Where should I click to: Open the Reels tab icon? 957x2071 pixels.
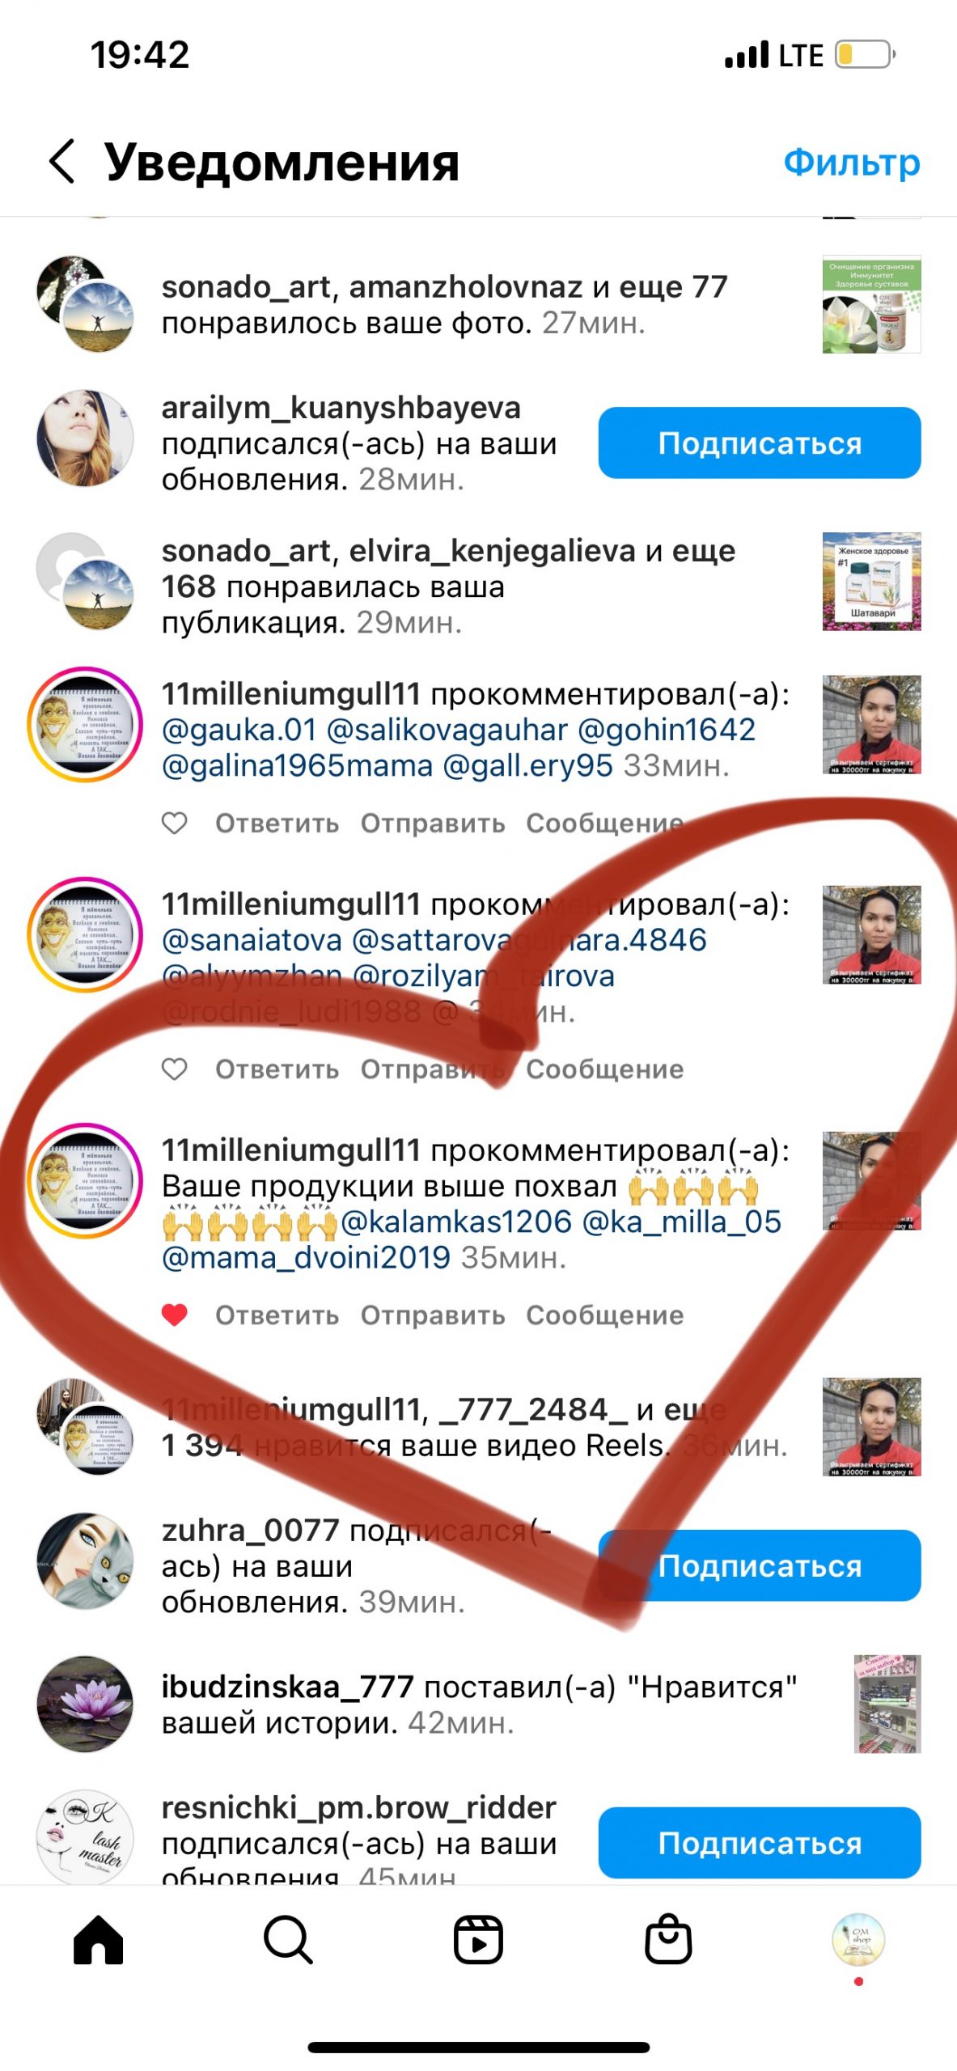coord(478,1939)
